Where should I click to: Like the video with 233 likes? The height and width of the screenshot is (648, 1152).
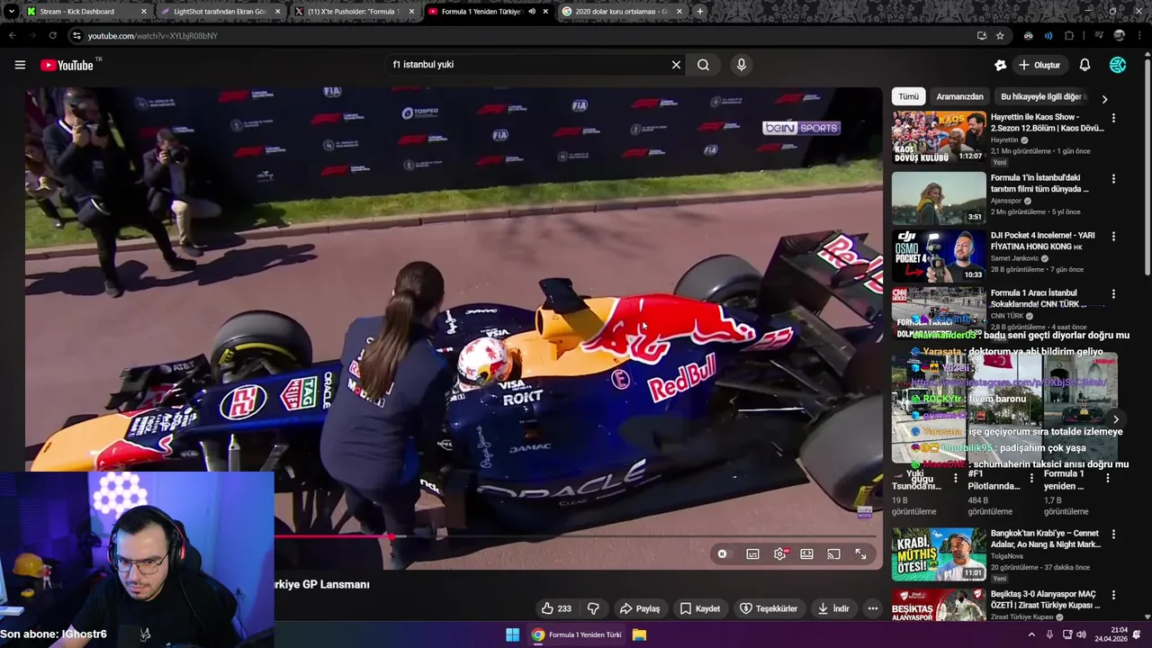click(x=556, y=608)
